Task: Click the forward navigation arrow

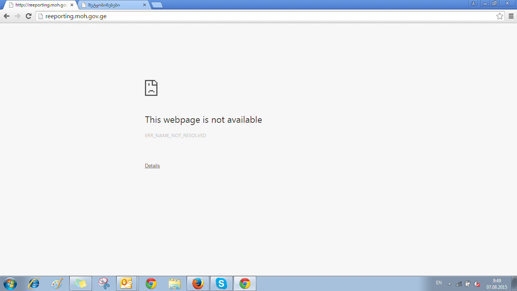Action: [17, 16]
